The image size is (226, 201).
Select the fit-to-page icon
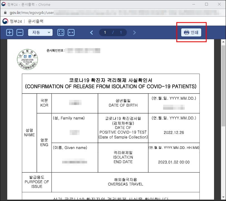pos(61,32)
